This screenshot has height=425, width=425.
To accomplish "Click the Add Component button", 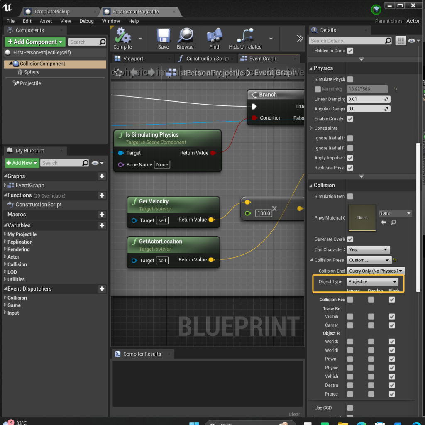I will point(35,42).
